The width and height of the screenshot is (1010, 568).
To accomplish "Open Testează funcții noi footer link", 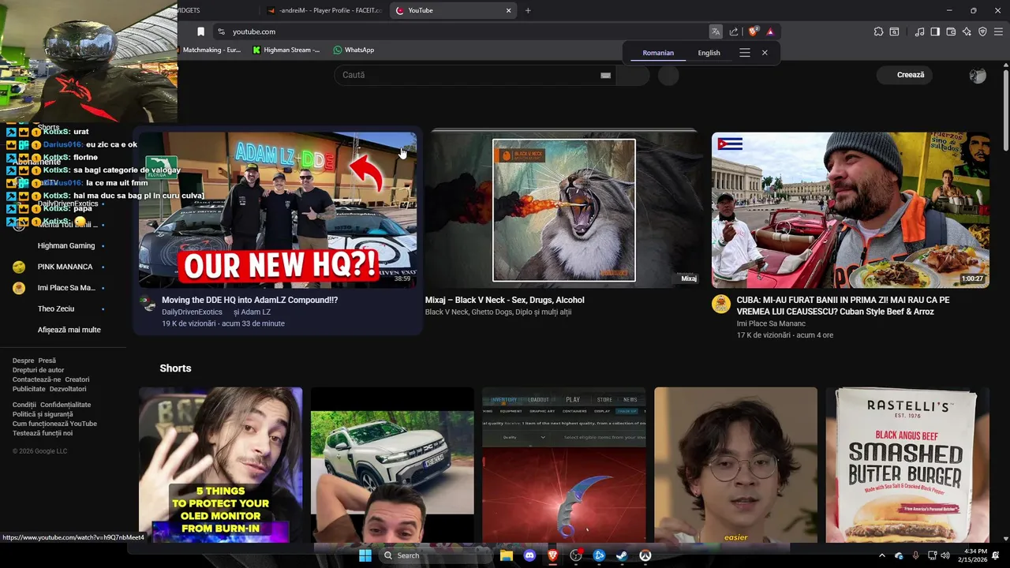I will pyautogui.click(x=43, y=433).
